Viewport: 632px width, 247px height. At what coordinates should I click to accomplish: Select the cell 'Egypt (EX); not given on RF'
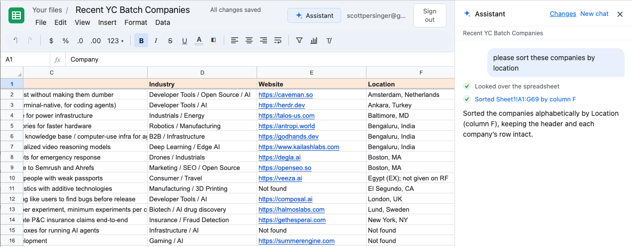(x=411, y=178)
